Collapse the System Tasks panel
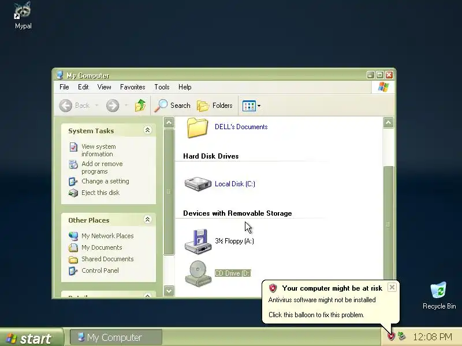The height and width of the screenshot is (346, 462). coord(147,130)
